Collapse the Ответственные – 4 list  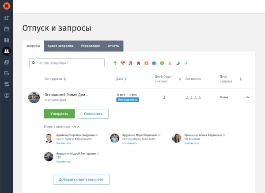click(78, 127)
